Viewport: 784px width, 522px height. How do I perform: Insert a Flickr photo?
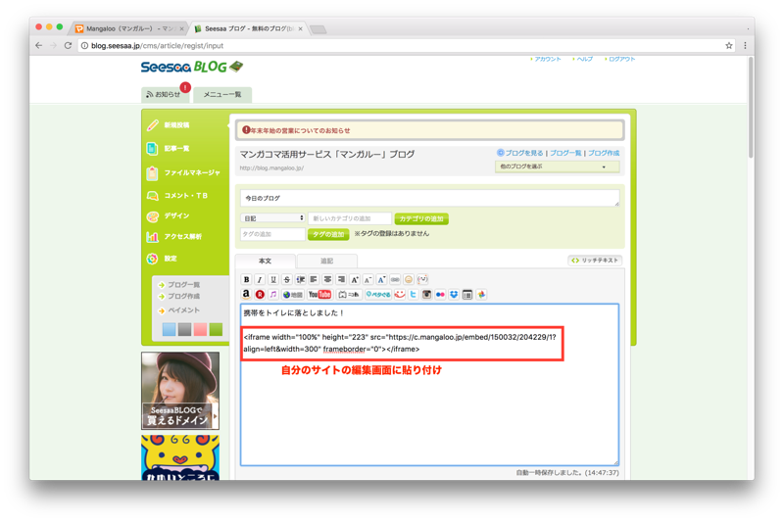[440, 294]
